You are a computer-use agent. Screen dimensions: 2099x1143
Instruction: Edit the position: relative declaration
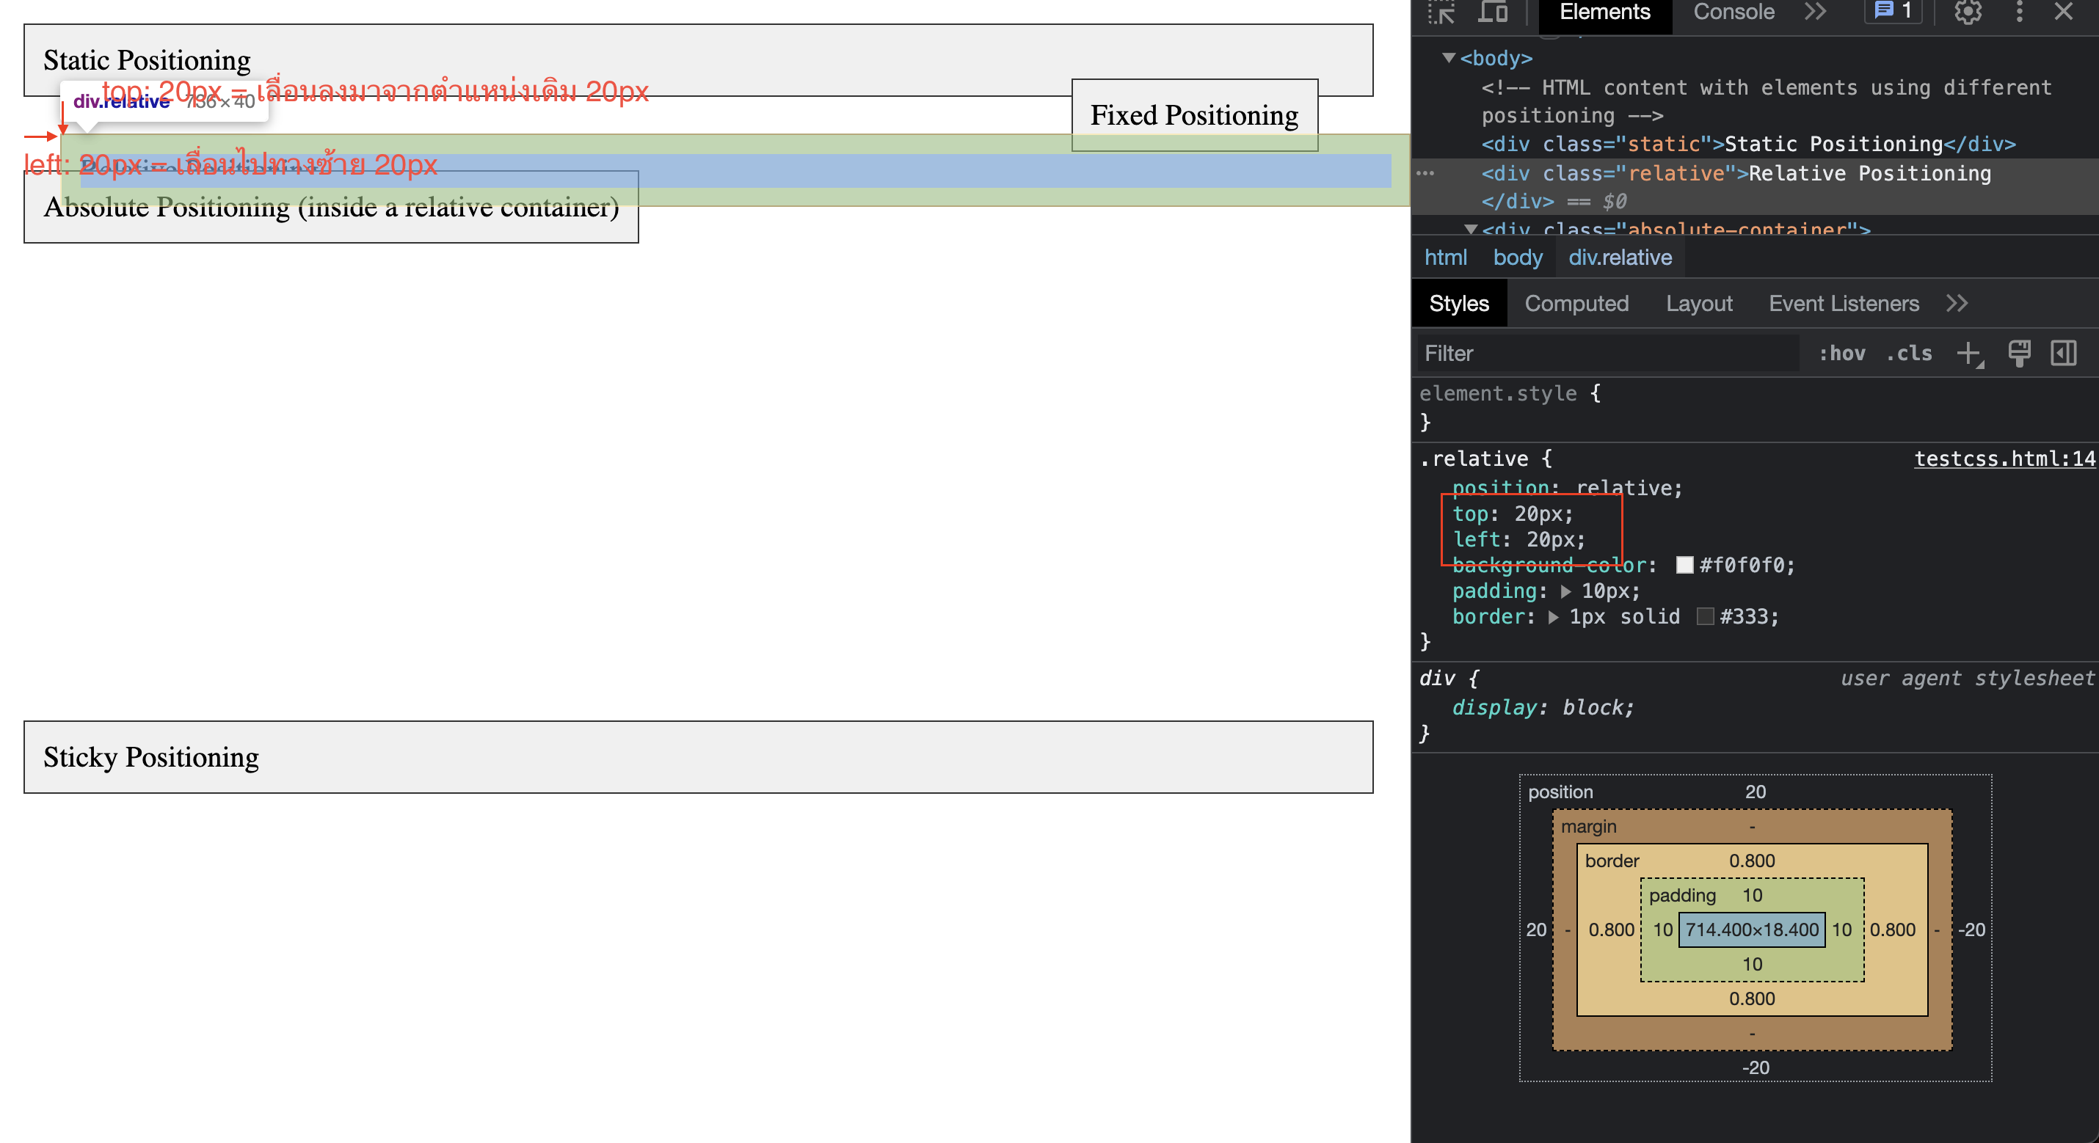1567,488
